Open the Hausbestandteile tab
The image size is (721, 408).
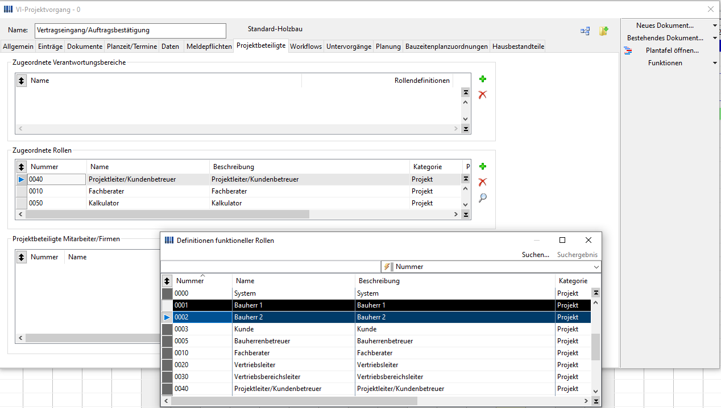click(x=518, y=47)
